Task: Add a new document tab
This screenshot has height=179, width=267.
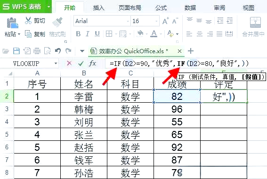Action: pos(191,51)
